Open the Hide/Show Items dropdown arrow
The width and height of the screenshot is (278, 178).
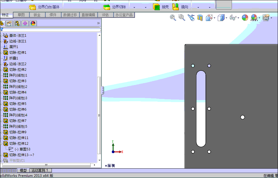tap(238, 18)
